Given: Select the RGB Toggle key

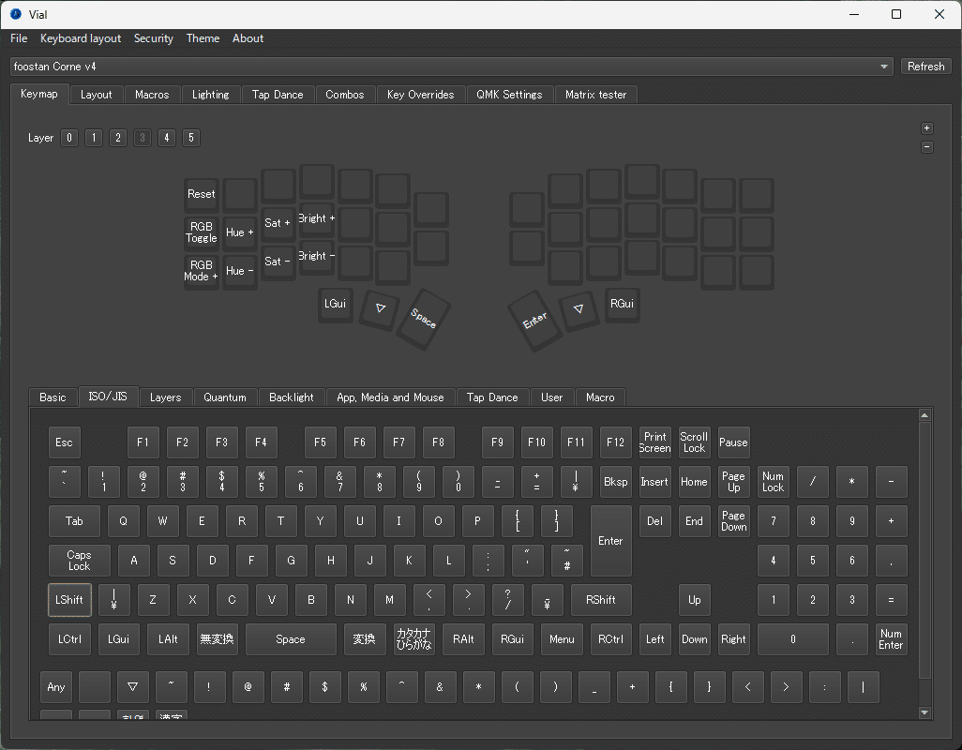Looking at the screenshot, I should coord(201,232).
